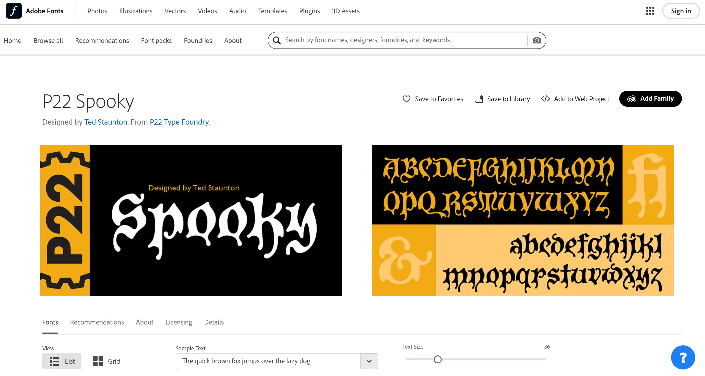Click the Adobe Fonts logo icon

[x=14, y=11]
